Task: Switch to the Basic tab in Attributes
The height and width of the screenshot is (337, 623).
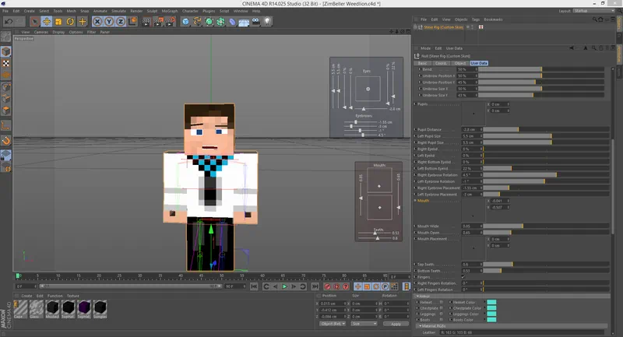Action: (422, 63)
